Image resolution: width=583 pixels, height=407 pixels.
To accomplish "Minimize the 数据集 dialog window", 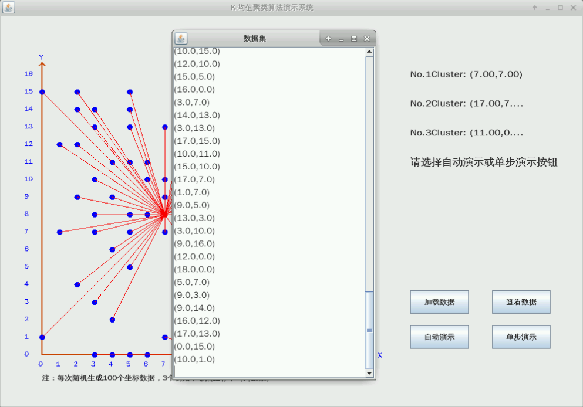I will tap(341, 39).
